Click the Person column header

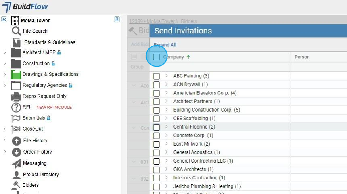tap(302, 57)
